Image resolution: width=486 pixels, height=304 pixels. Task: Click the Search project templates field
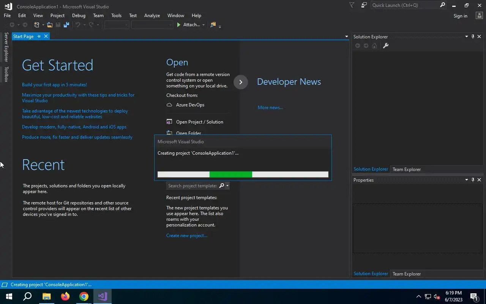click(x=193, y=185)
